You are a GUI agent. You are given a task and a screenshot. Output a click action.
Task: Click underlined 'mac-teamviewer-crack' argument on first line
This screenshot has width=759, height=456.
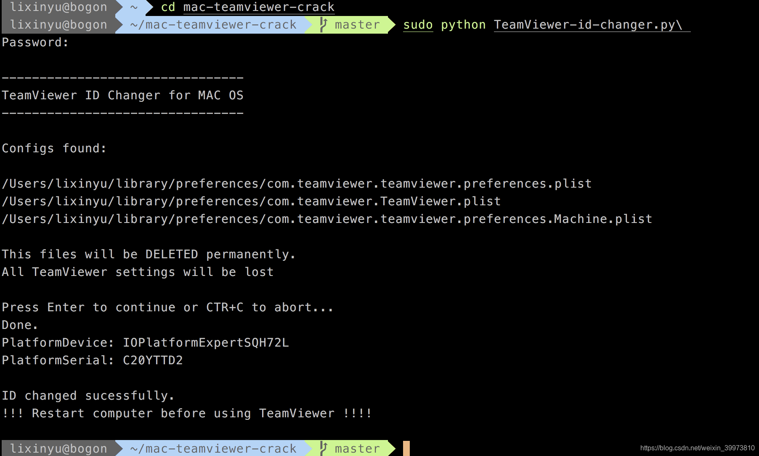tap(259, 7)
